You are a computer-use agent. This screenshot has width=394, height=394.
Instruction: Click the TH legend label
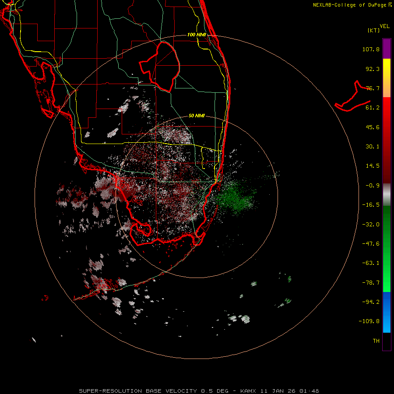click(x=376, y=341)
